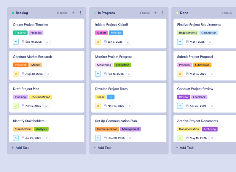Add Task to the In Progress column

coord(103,148)
